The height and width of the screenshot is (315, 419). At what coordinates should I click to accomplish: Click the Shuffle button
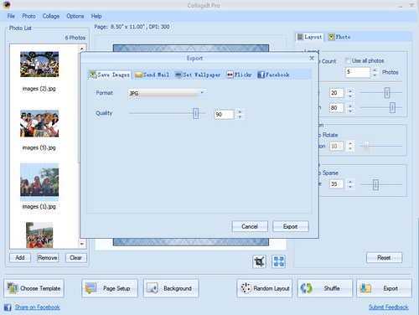click(x=325, y=288)
